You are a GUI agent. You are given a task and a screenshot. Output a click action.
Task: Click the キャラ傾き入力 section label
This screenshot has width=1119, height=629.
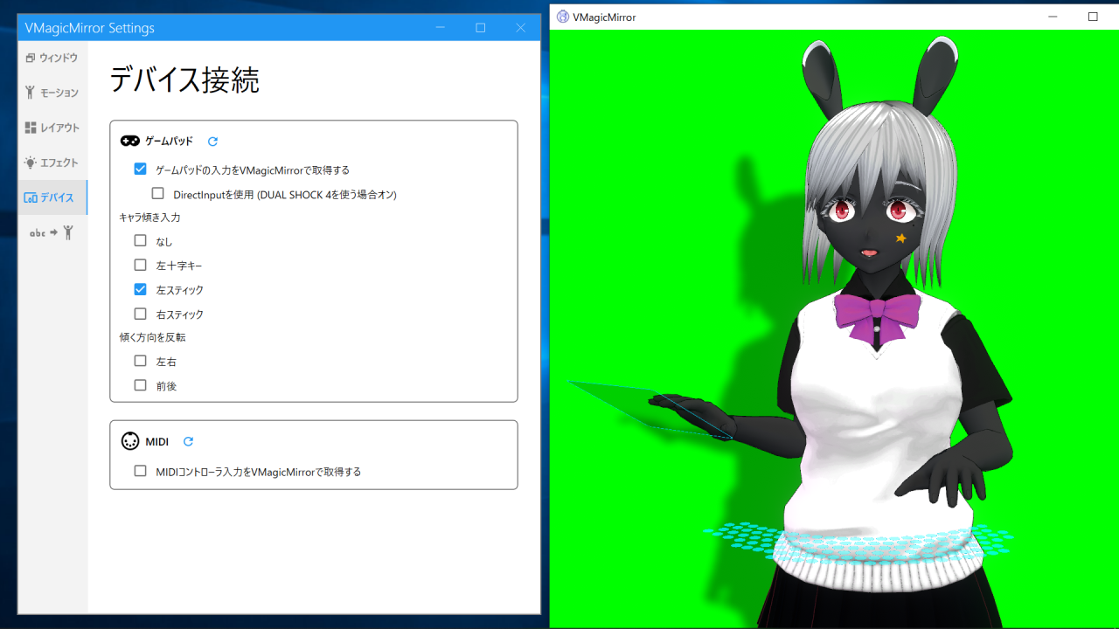(x=149, y=217)
